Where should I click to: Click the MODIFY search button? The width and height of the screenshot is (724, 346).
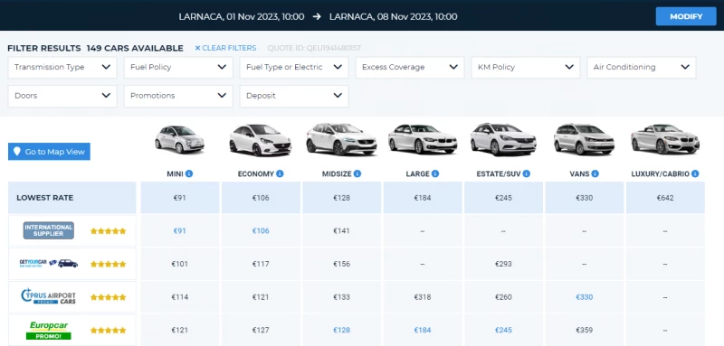pyautogui.click(x=686, y=16)
